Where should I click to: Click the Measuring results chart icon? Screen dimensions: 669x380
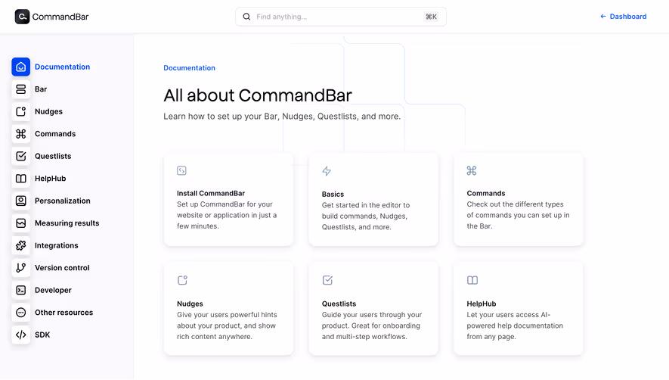(21, 223)
